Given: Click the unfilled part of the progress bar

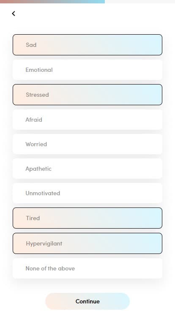Looking at the screenshot, I should 140,2.
